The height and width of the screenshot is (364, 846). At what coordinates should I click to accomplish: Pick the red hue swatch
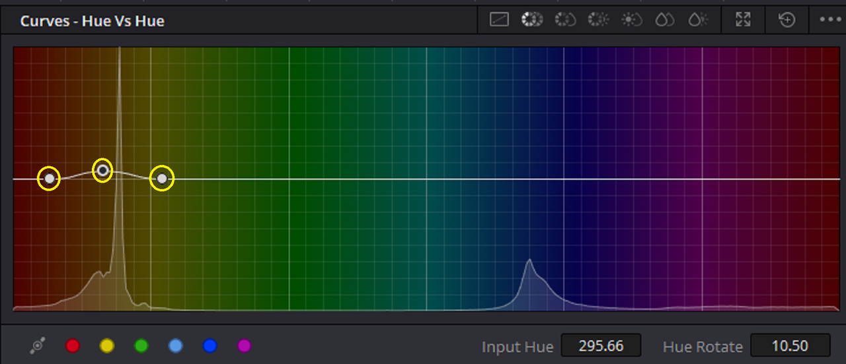73,346
